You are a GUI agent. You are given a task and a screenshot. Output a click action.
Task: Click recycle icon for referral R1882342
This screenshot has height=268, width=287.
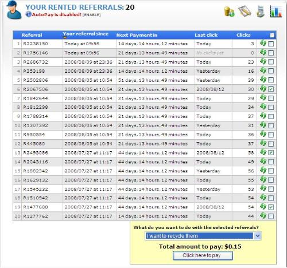coord(263,171)
